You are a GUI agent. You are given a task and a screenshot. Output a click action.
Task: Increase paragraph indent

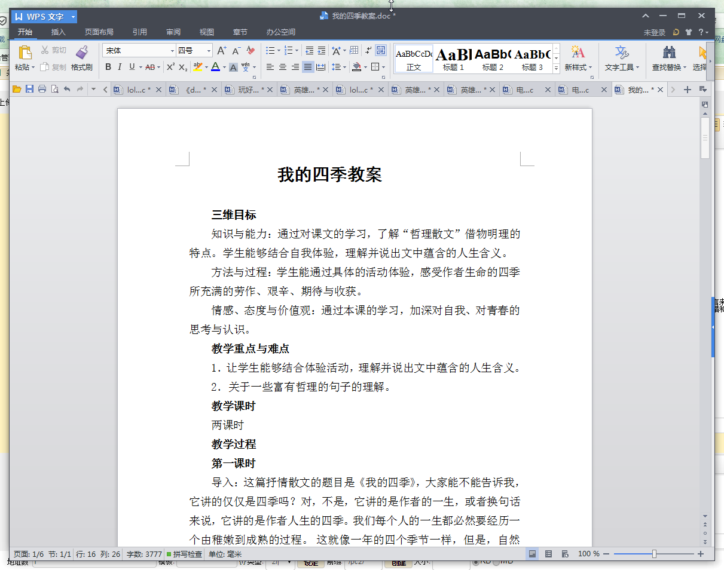[x=321, y=51]
